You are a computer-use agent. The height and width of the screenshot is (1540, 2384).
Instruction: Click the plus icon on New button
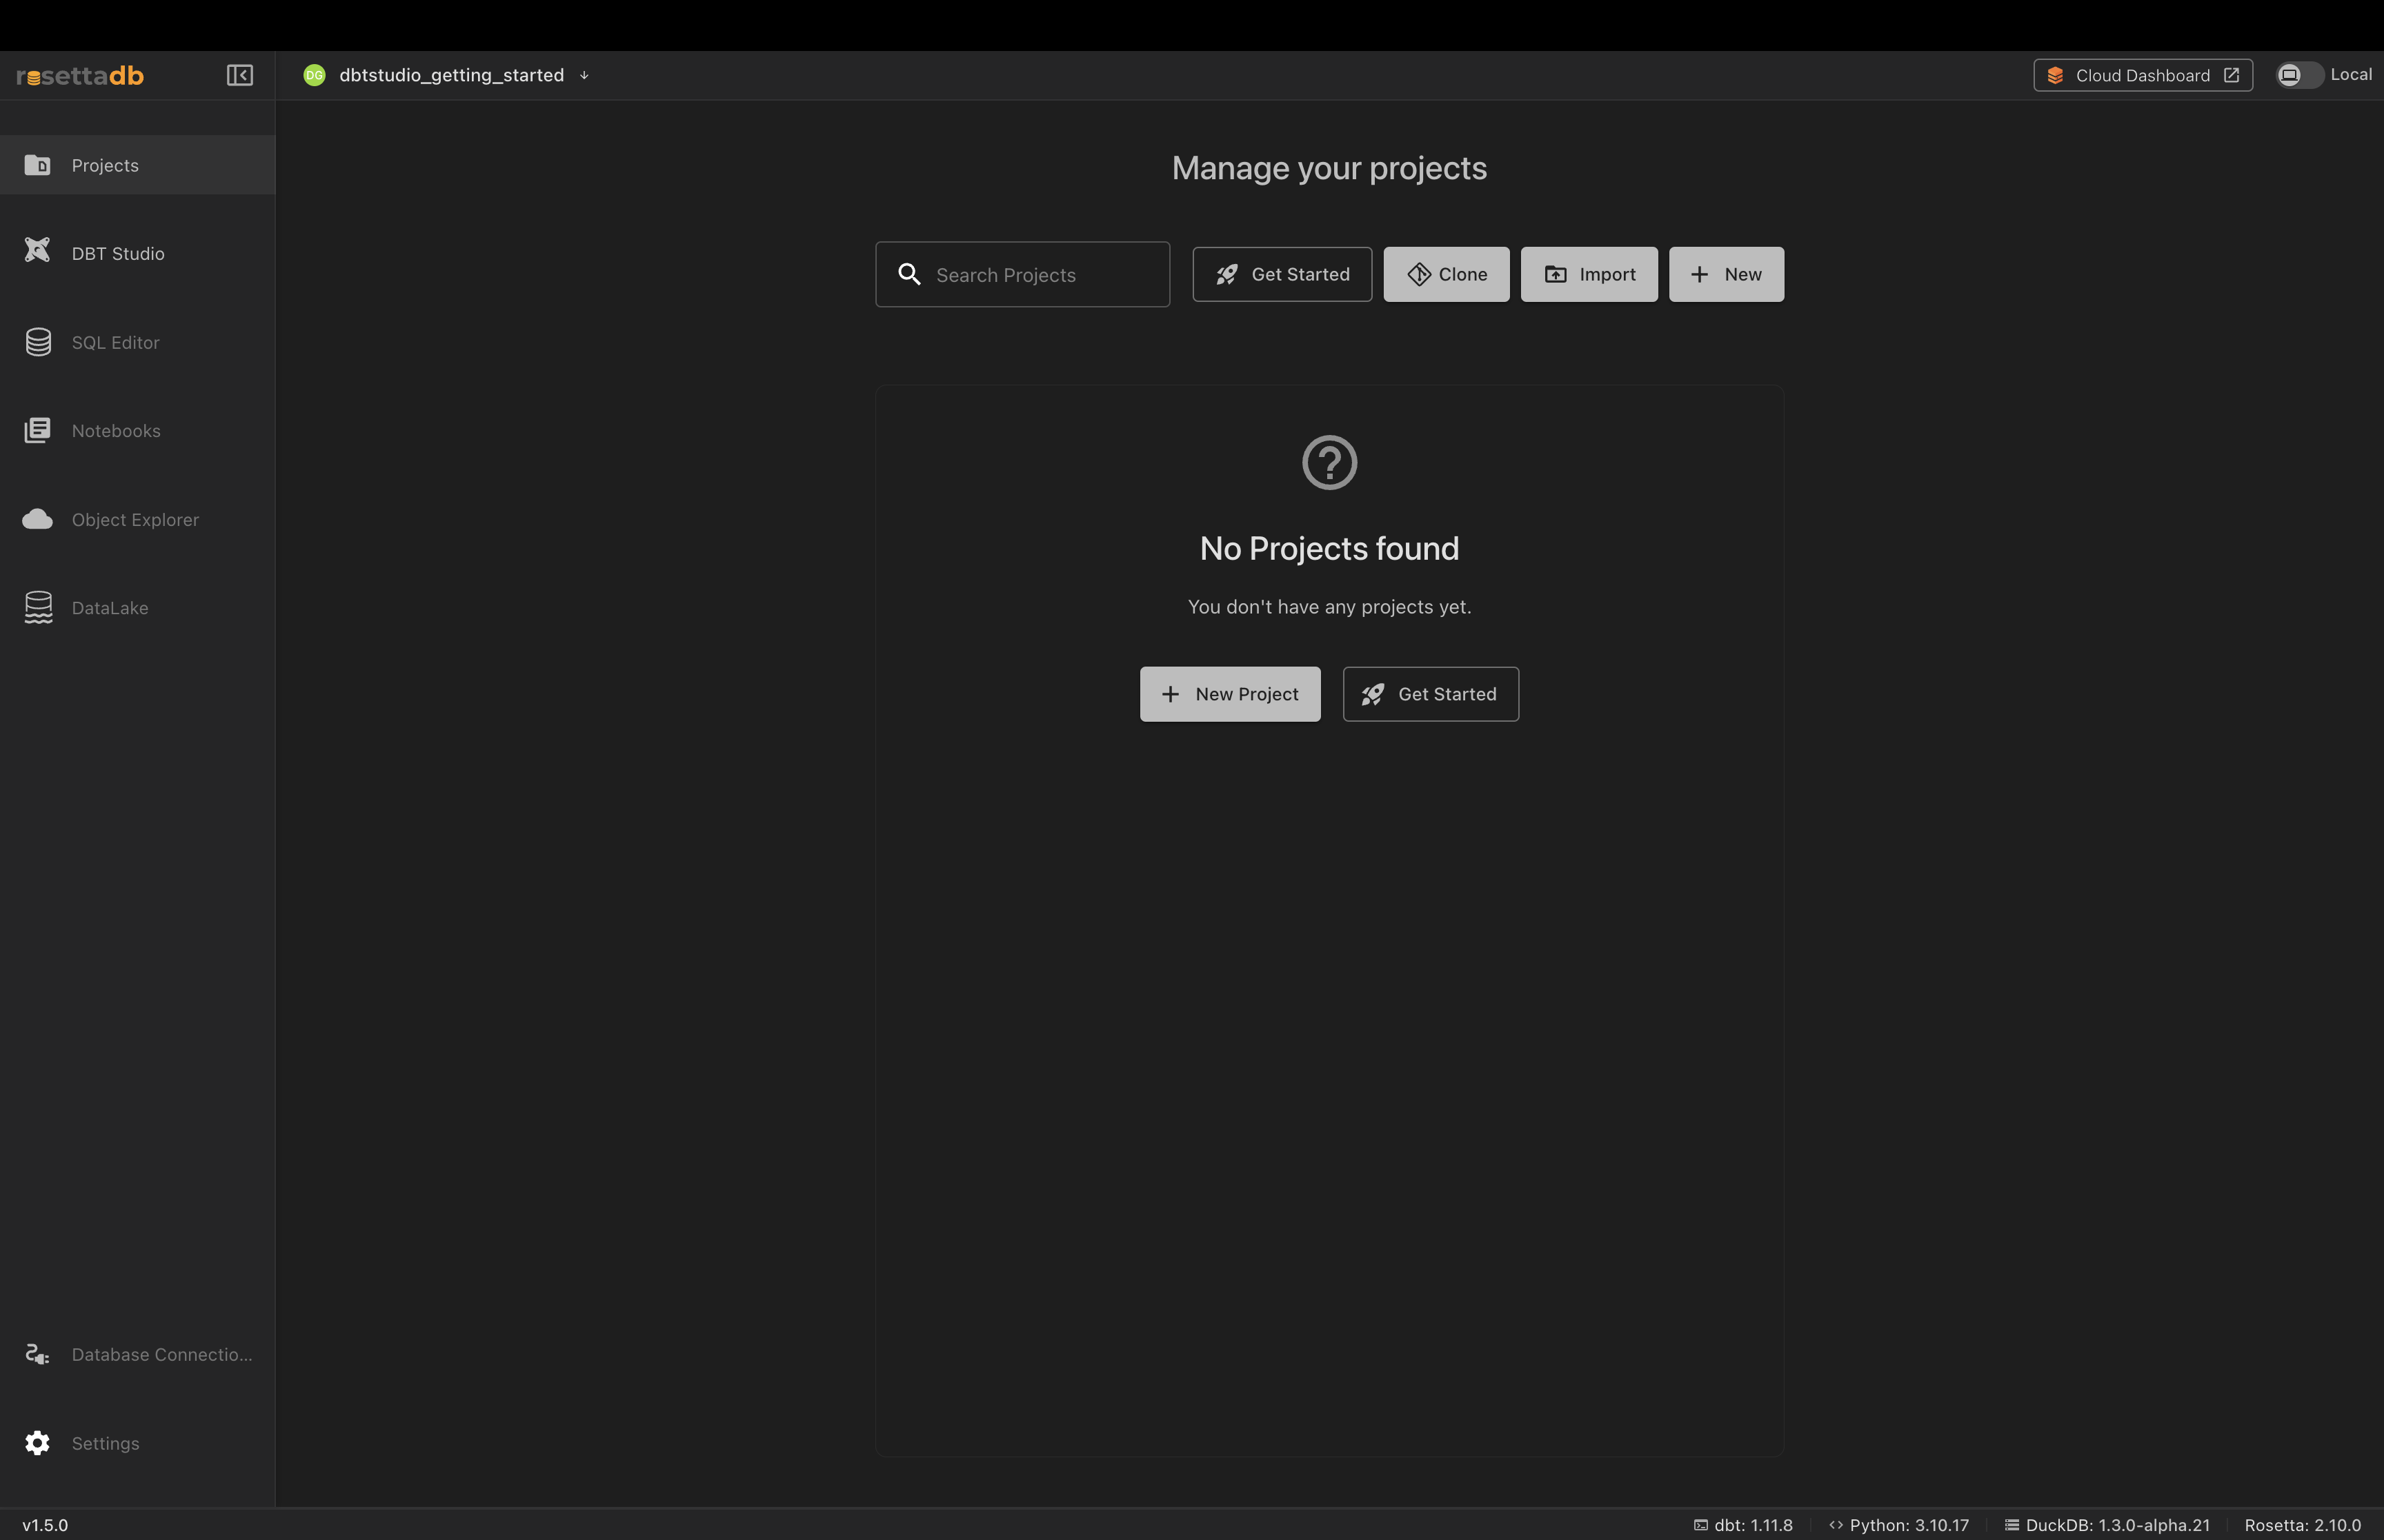click(1700, 274)
